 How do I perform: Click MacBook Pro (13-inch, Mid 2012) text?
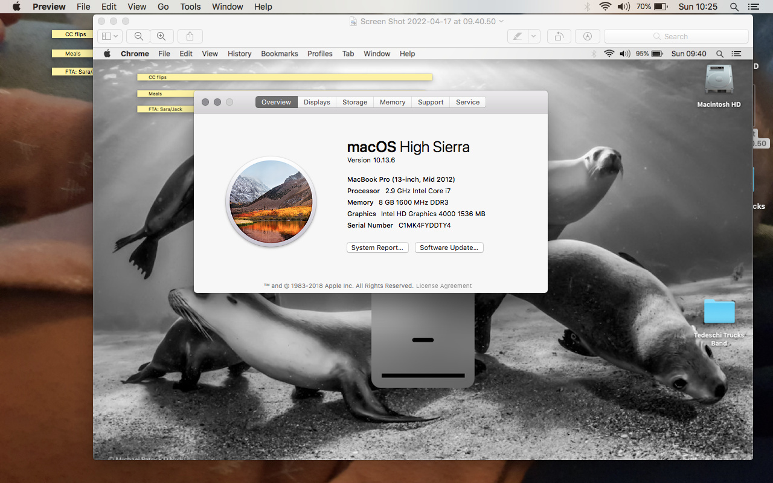coord(401,179)
